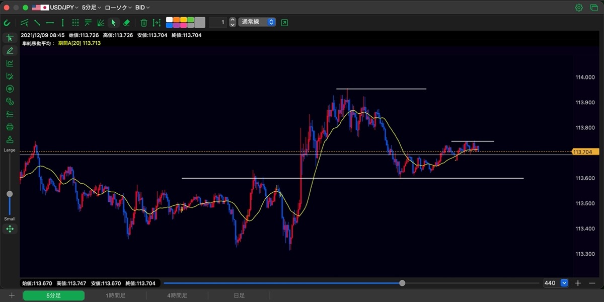This screenshot has width=604, height=302.
Task: Click the zoom out minus button
Action: 593,283
